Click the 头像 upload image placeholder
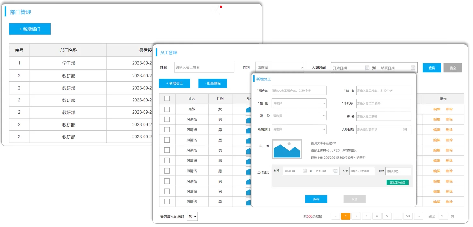This screenshot has width=473, height=227. (x=287, y=149)
